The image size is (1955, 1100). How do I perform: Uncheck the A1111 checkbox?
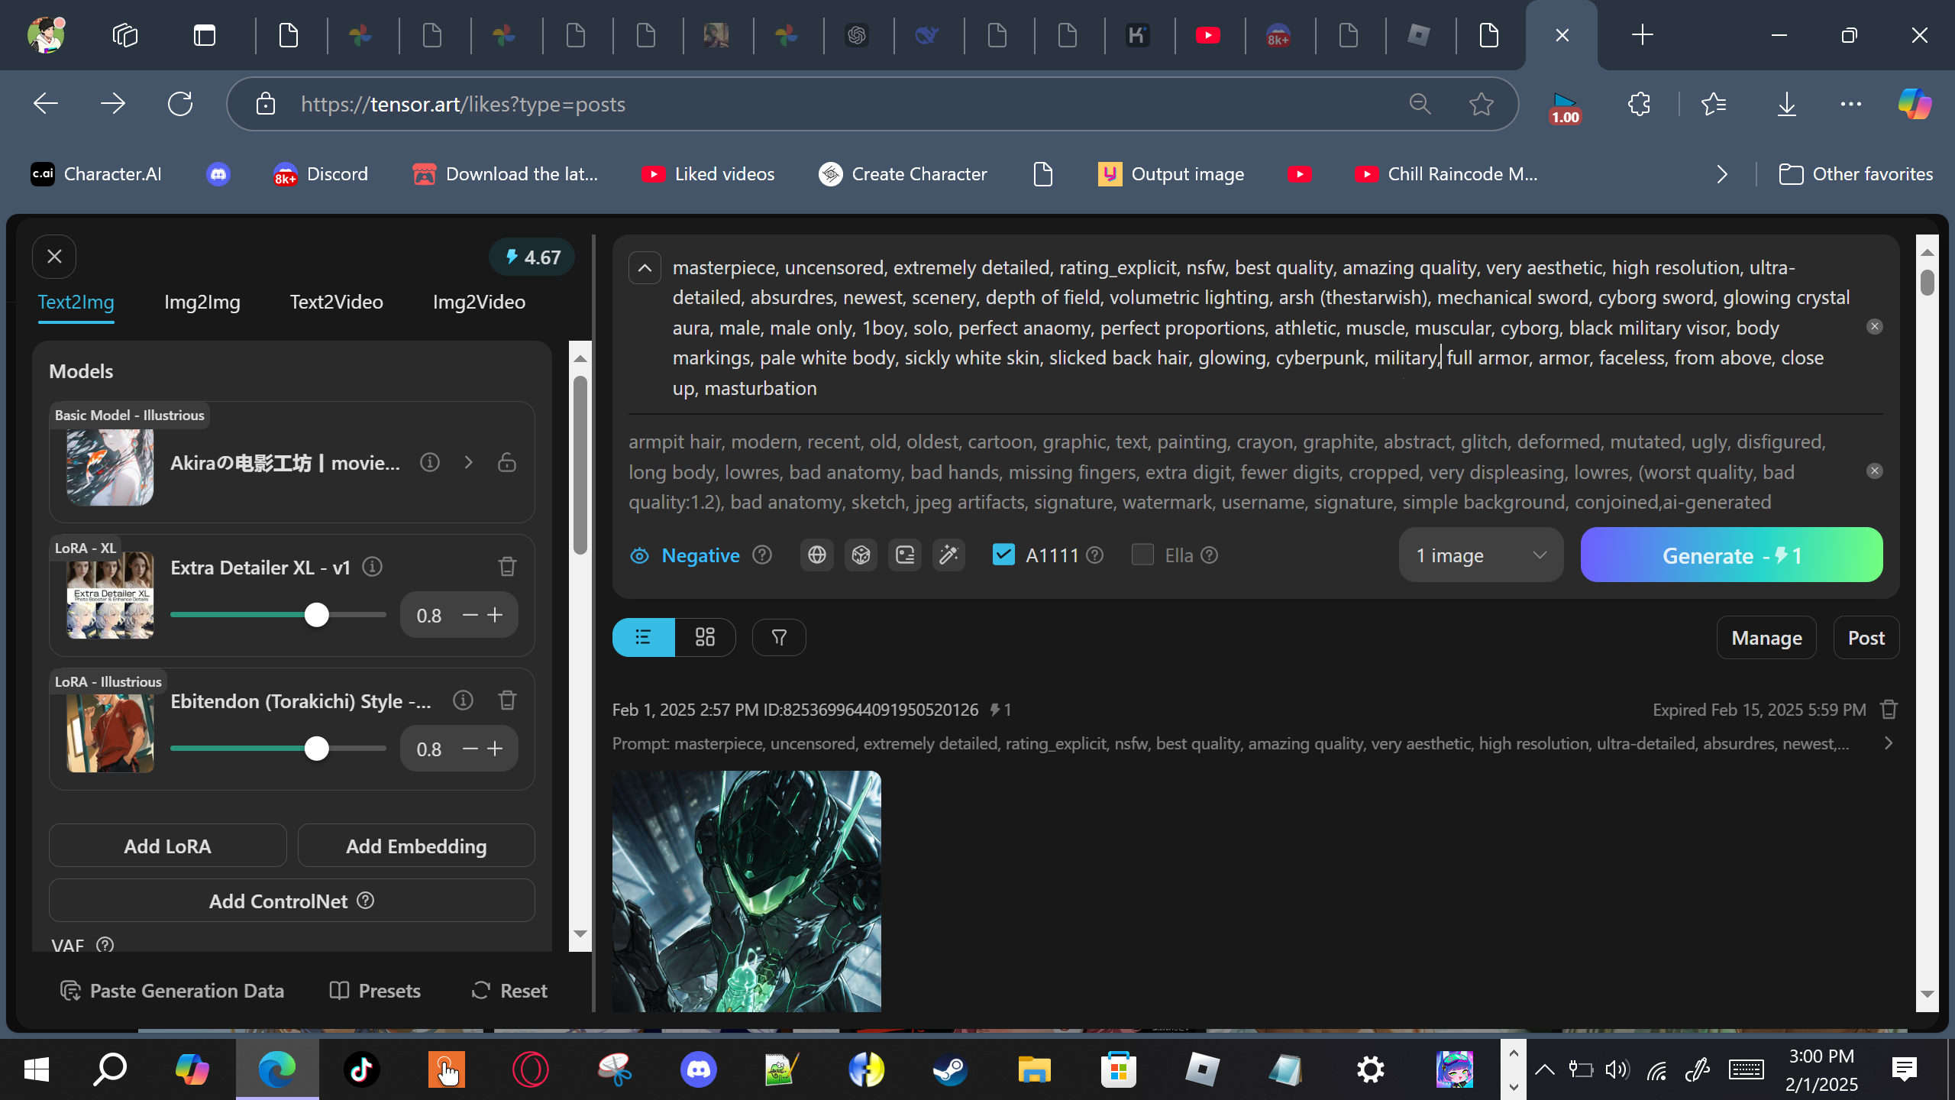(x=1003, y=555)
